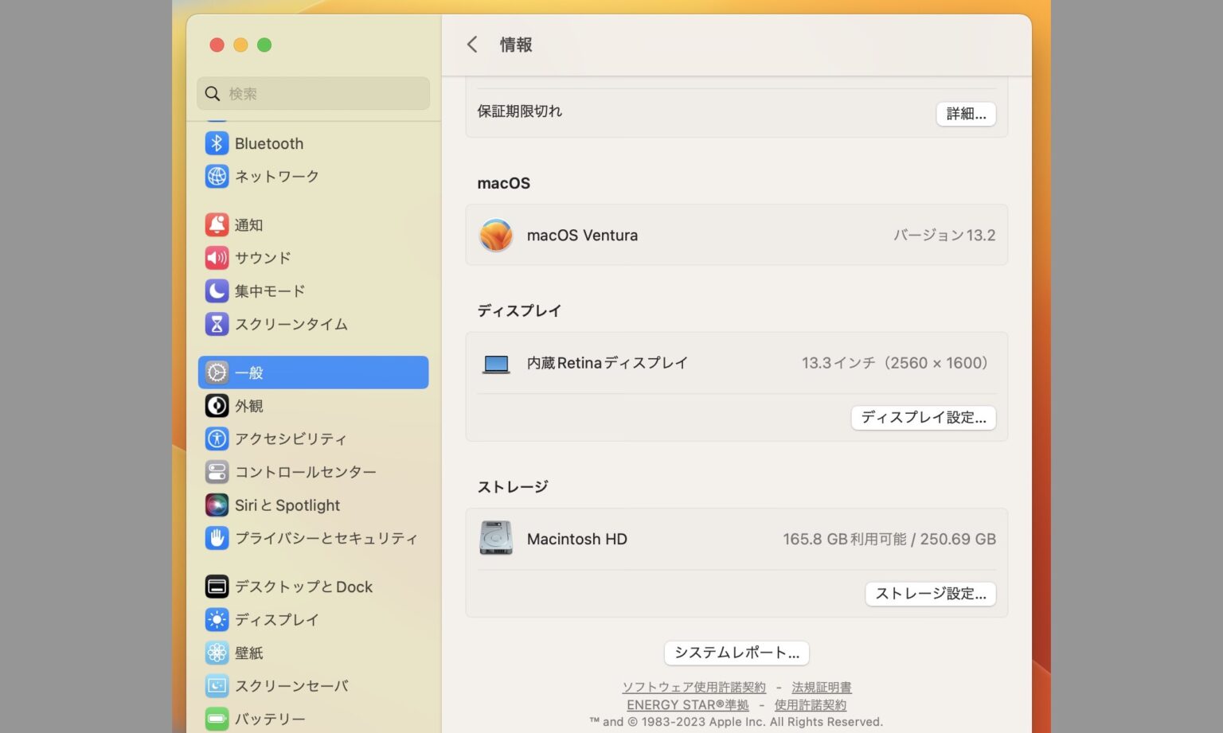Open サウンド preferences label
1223x733 pixels.
point(263,258)
